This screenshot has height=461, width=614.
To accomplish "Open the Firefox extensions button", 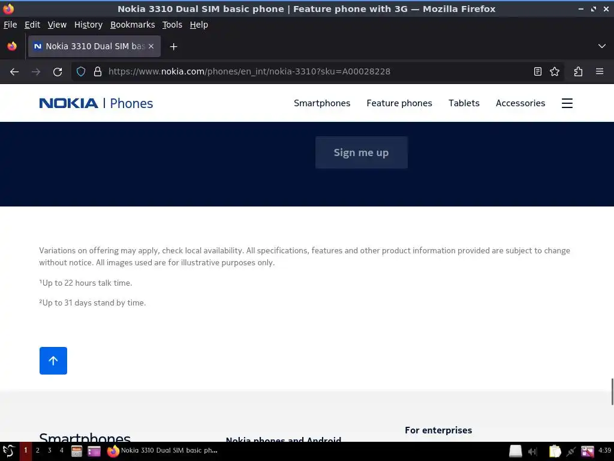I will coord(578,72).
